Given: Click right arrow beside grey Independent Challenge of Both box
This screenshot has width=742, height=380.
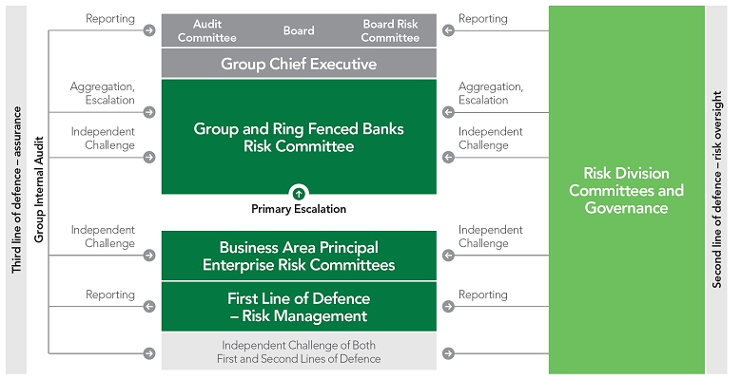Looking at the screenshot, I should 448,353.
